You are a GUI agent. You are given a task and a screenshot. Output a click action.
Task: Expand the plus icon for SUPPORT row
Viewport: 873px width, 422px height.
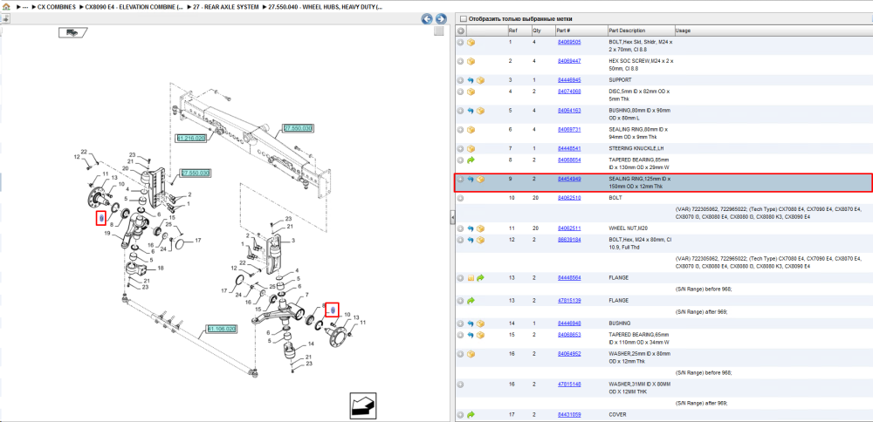pyautogui.click(x=460, y=80)
